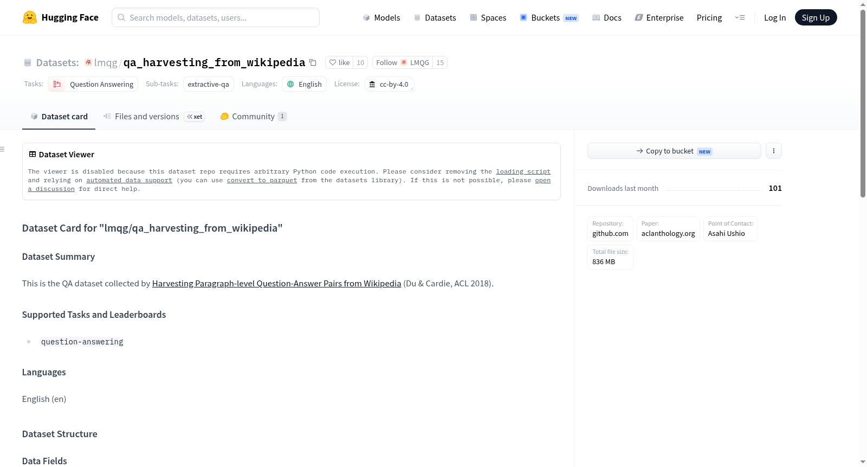Copy dataset name with copy icon
This screenshot has height=467, width=867.
coord(313,62)
